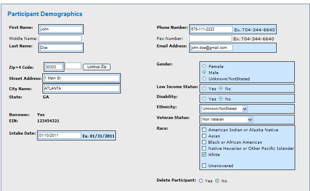Click the Intake Date field

(x=60, y=135)
